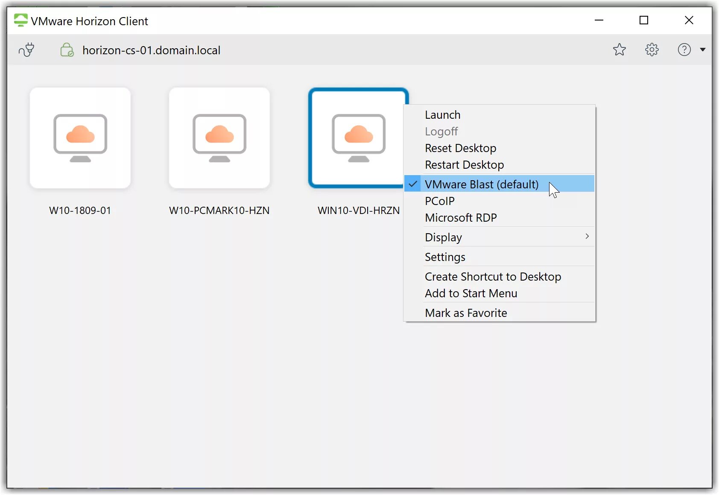The width and height of the screenshot is (719, 495).
Task: Choose Create Shortcut to Desktop
Action: tap(499, 276)
